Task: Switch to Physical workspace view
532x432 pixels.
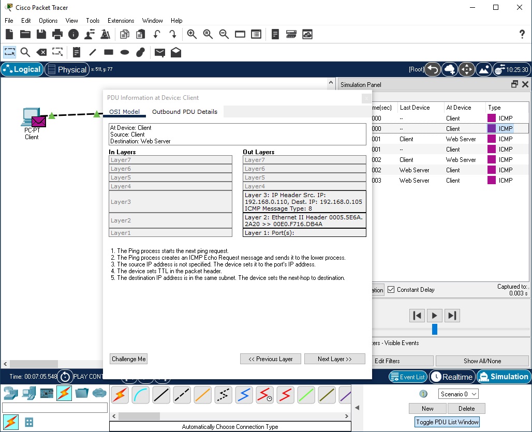Action: pos(67,69)
